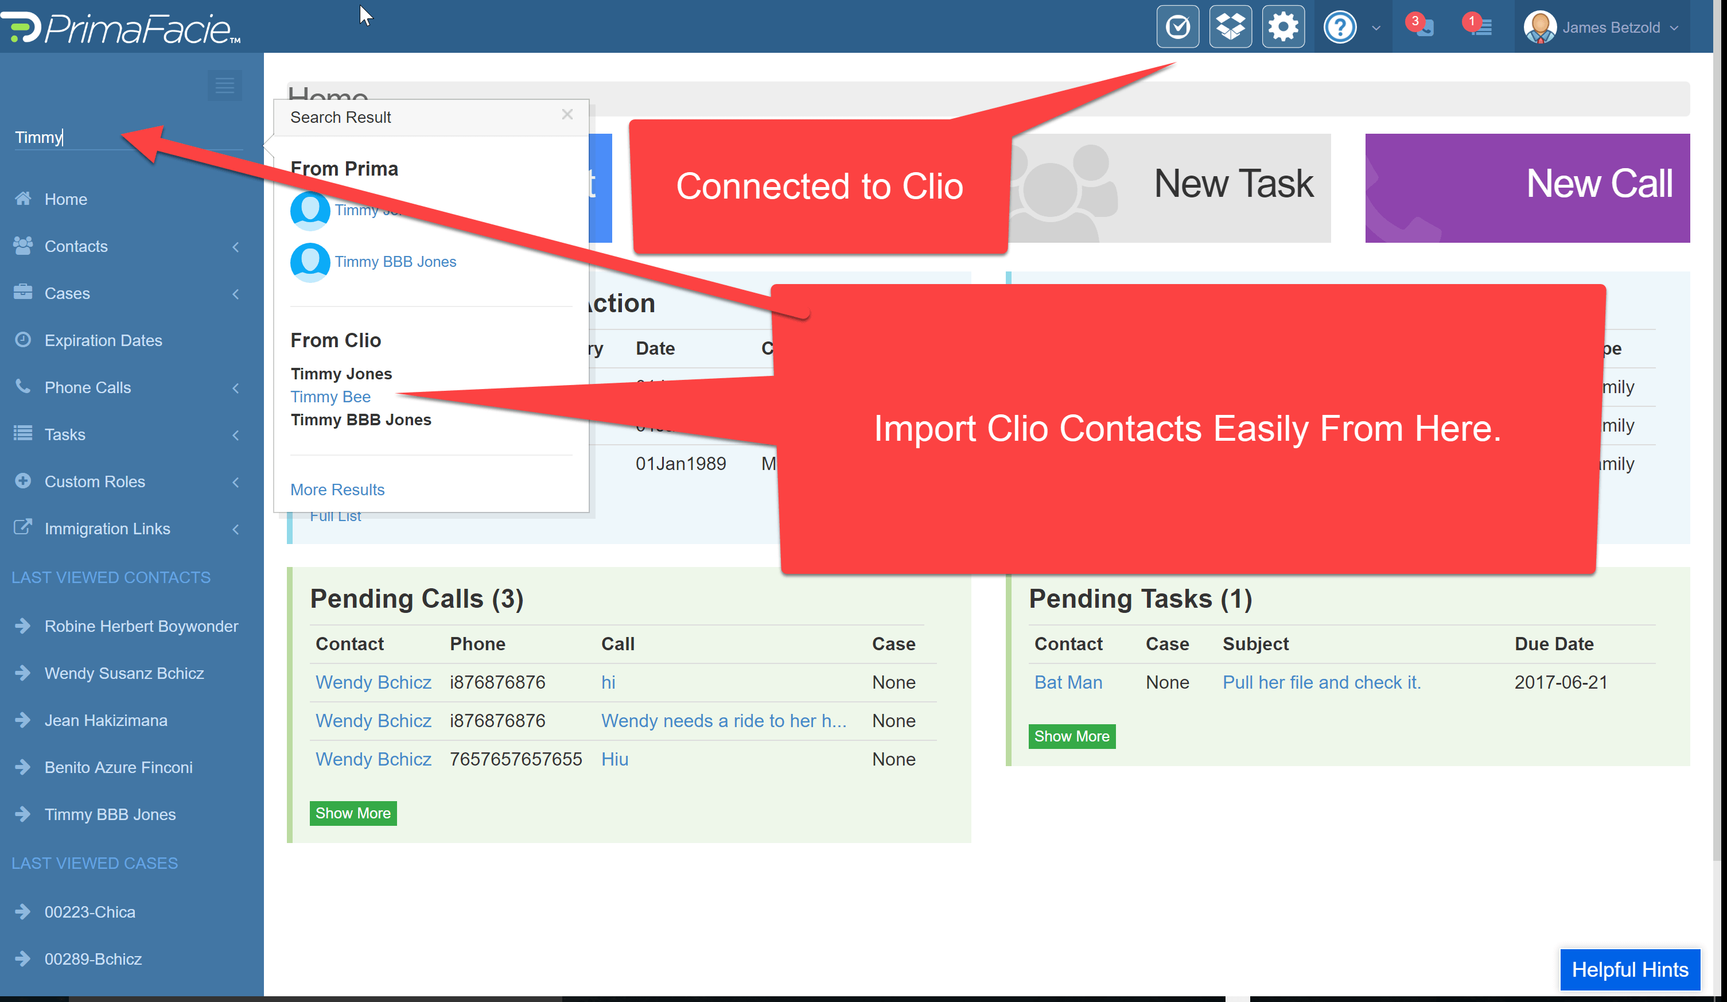Image resolution: width=1727 pixels, height=1002 pixels.
Task: Click Timmy BBB Jones avatar in results
Action: [x=310, y=262]
